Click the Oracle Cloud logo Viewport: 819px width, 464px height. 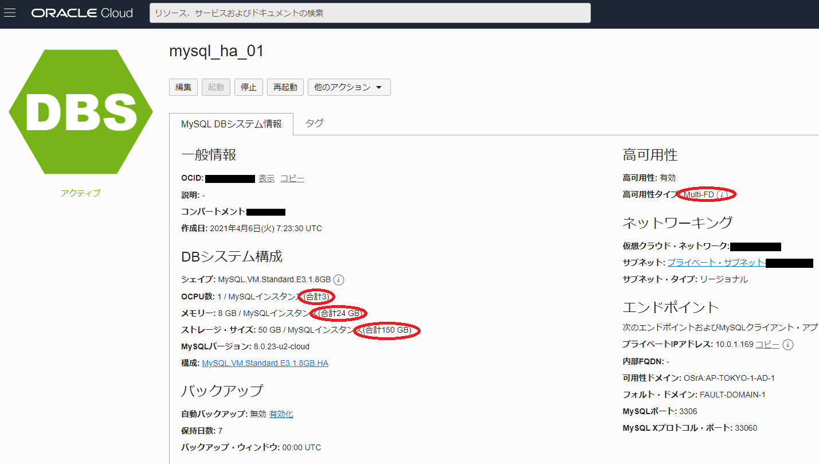tap(82, 13)
